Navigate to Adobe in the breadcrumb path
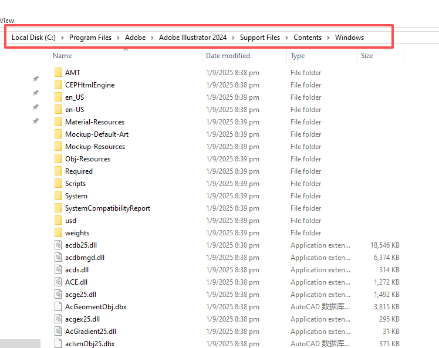The width and height of the screenshot is (439, 348). pos(135,38)
